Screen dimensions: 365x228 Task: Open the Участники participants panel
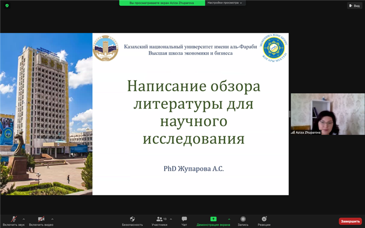point(160,219)
